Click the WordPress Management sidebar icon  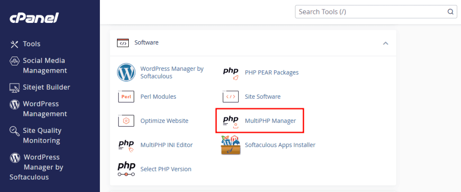point(14,104)
